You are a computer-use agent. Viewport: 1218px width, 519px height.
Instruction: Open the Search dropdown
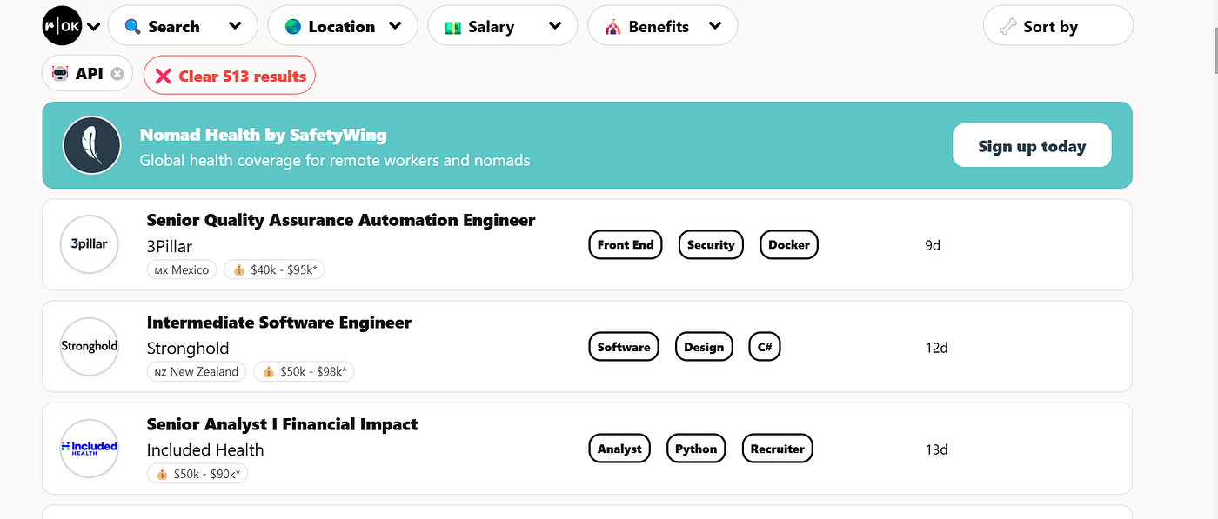coord(183,26)
